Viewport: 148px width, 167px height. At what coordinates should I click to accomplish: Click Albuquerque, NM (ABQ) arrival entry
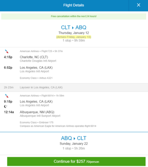tap(37, 112)
